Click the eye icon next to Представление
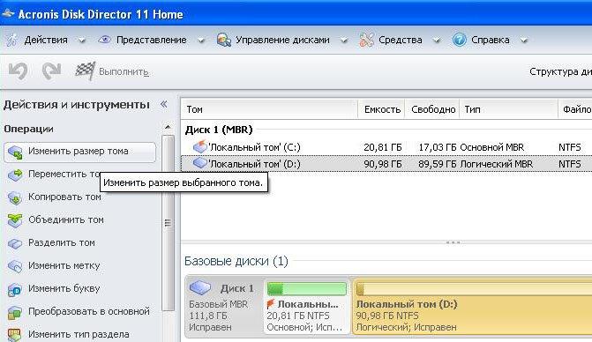The width and height of the screenshot is (592, 342). pyautogui.click(x=104, y=39)
